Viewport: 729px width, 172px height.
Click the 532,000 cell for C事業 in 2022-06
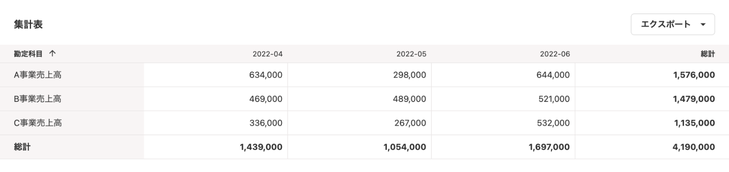tap(503, 123)
